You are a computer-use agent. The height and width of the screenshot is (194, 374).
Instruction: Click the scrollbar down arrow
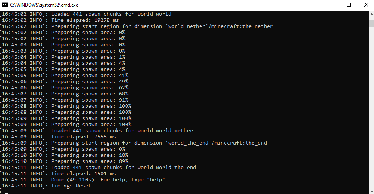coord(372,191)
